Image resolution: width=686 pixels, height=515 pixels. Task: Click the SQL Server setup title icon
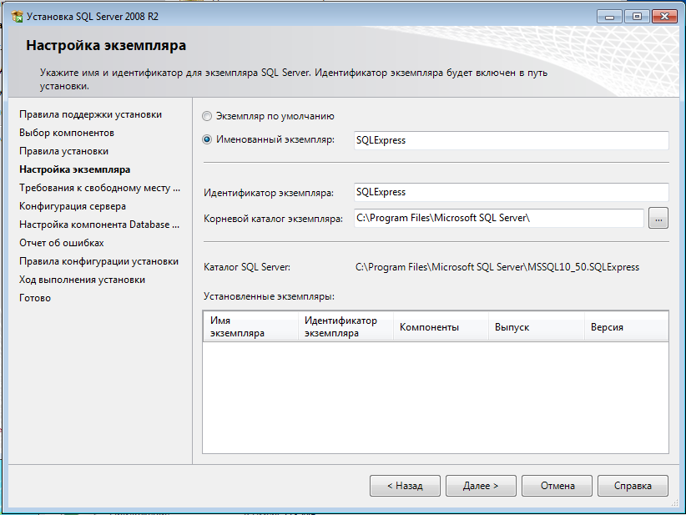[17, 16]
